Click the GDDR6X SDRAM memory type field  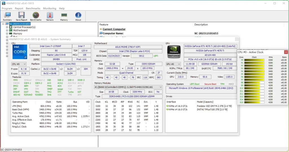point(209,64)
